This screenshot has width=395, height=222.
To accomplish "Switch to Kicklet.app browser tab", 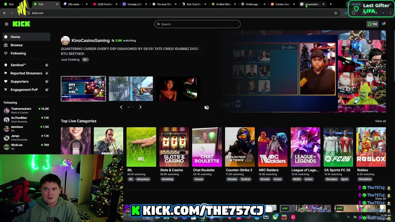I will (x=253, y=4).
